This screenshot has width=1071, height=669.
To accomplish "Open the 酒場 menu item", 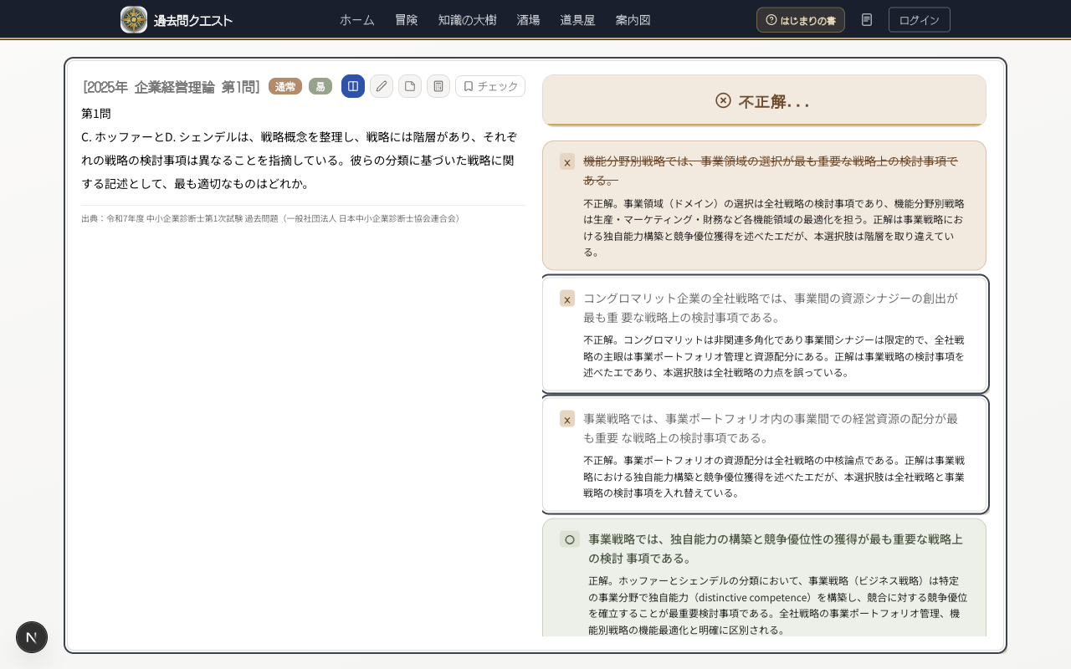I will 528,19.
